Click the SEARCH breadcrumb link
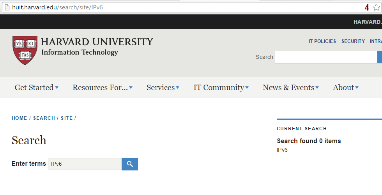 coord(44,118)
